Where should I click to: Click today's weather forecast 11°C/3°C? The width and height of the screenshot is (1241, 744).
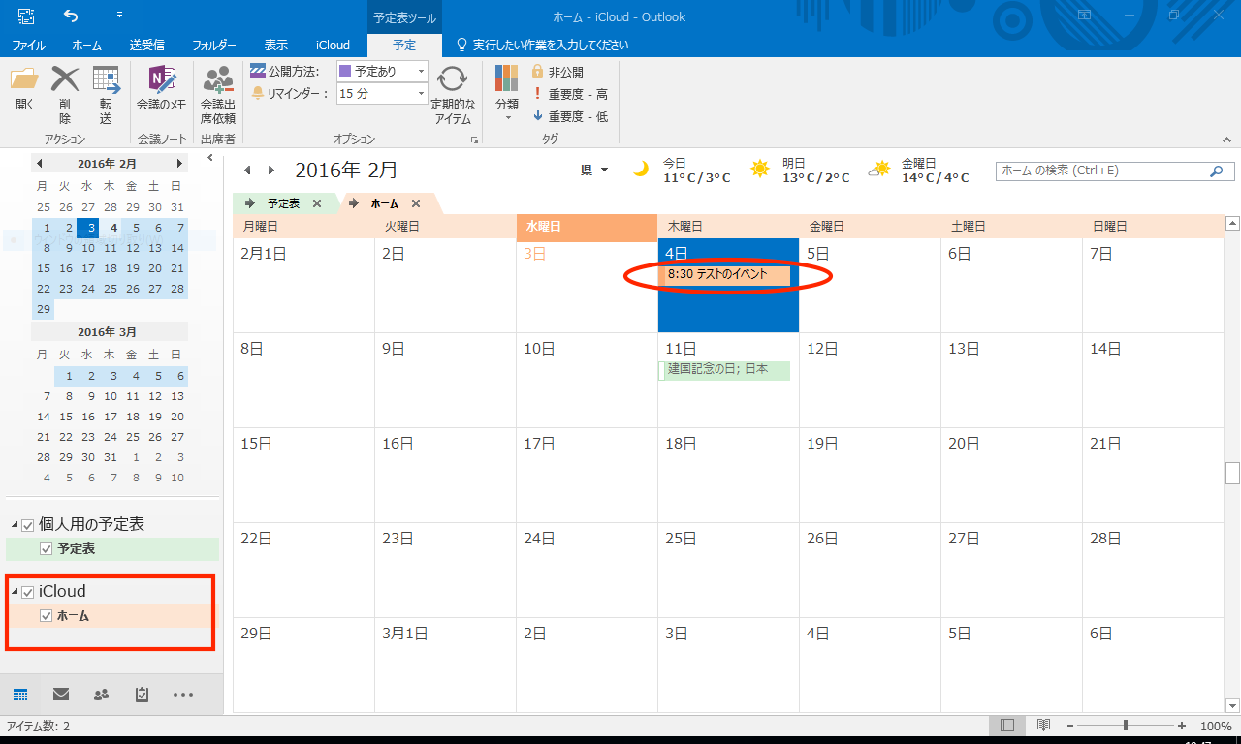coord(684,170)
